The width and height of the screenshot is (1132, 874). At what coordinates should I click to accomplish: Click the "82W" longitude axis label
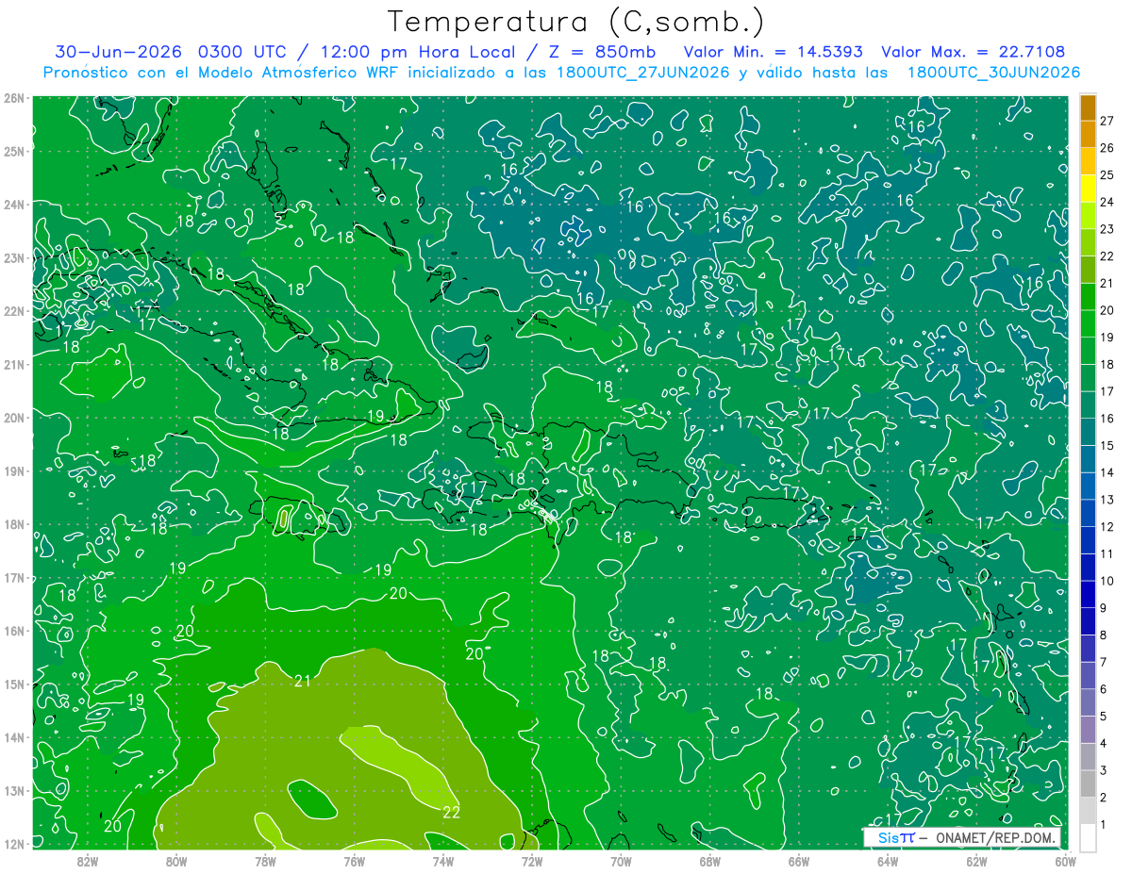(88, 861)
